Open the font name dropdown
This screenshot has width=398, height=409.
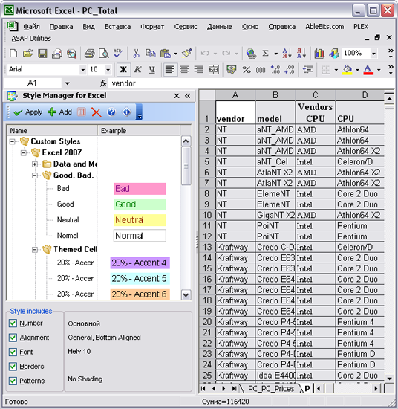pos(82,70)
